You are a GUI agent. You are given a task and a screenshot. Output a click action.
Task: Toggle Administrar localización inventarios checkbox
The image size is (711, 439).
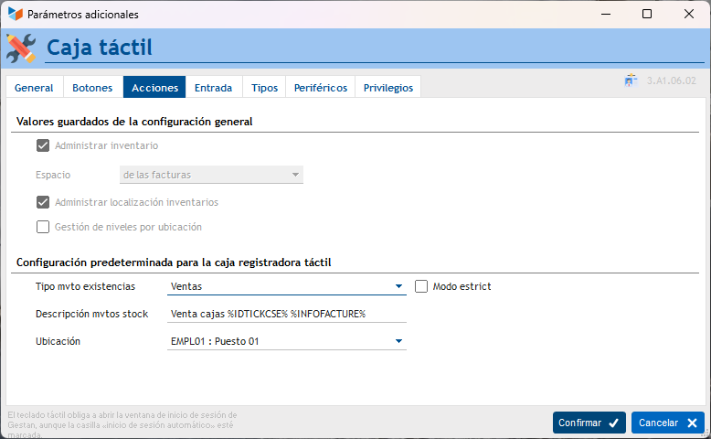[43, 202]
